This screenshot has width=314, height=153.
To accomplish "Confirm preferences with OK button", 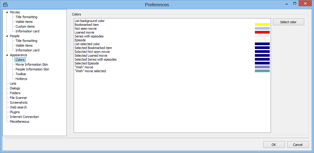I will 274,145.
